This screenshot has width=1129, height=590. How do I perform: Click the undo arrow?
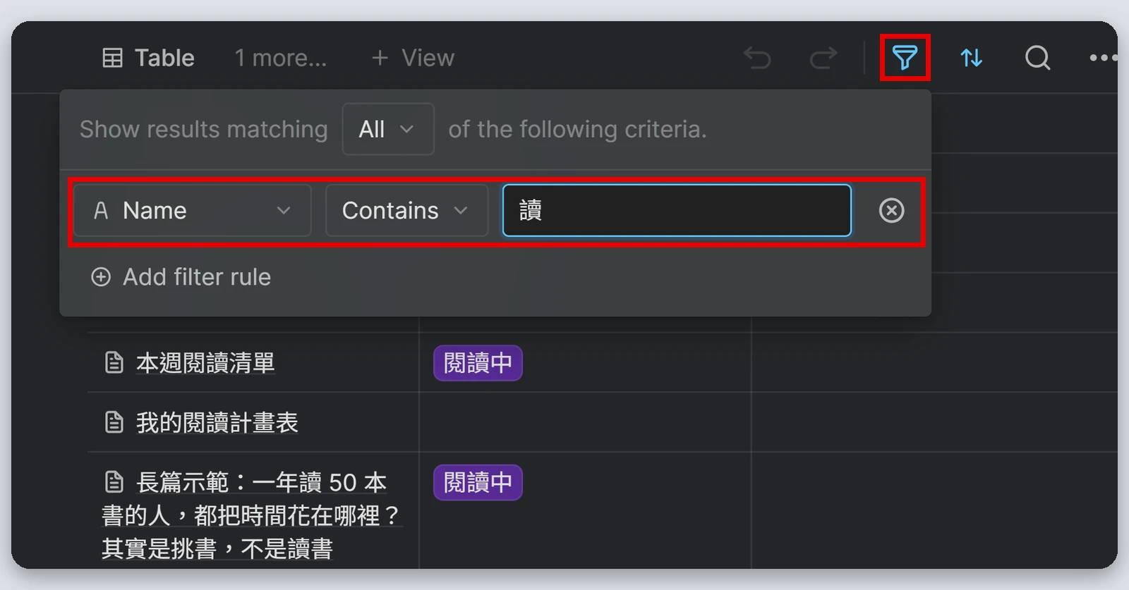point(757,58)
